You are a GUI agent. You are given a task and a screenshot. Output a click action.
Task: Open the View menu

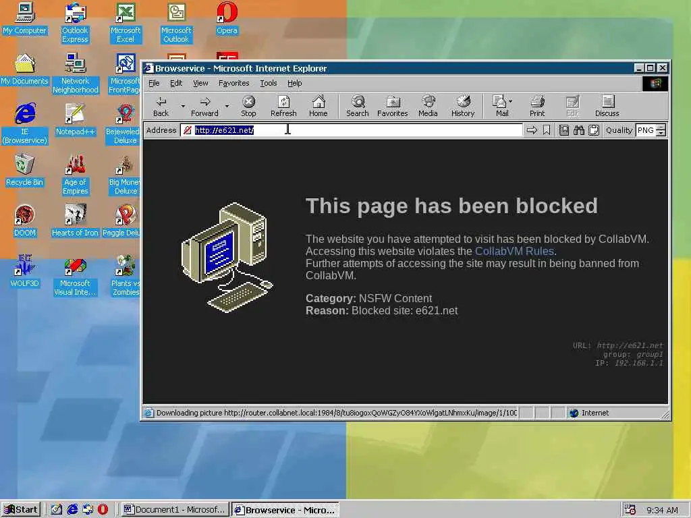[x=200, y=83]
